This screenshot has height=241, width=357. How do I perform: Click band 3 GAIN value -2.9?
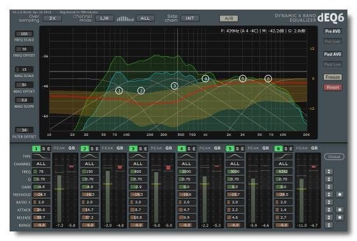(138, 187)
